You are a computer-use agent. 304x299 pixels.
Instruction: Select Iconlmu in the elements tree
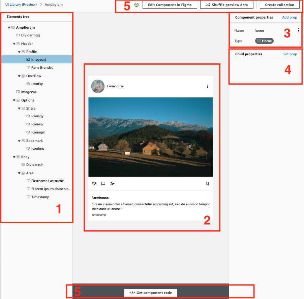point(38,148)
